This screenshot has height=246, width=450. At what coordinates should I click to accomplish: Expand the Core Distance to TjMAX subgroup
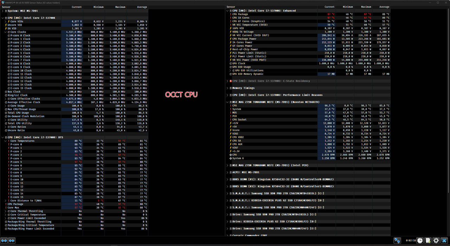[x=5, y=201]
